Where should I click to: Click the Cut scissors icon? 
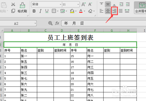point(13,4)
